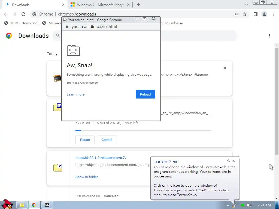Click the smiley favicon in popup title bar
The width and height of the screenshot is (279, 209).
(x=65, y=20)
